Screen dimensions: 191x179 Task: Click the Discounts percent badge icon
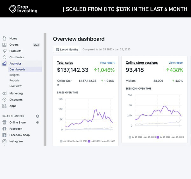(4, 99)
